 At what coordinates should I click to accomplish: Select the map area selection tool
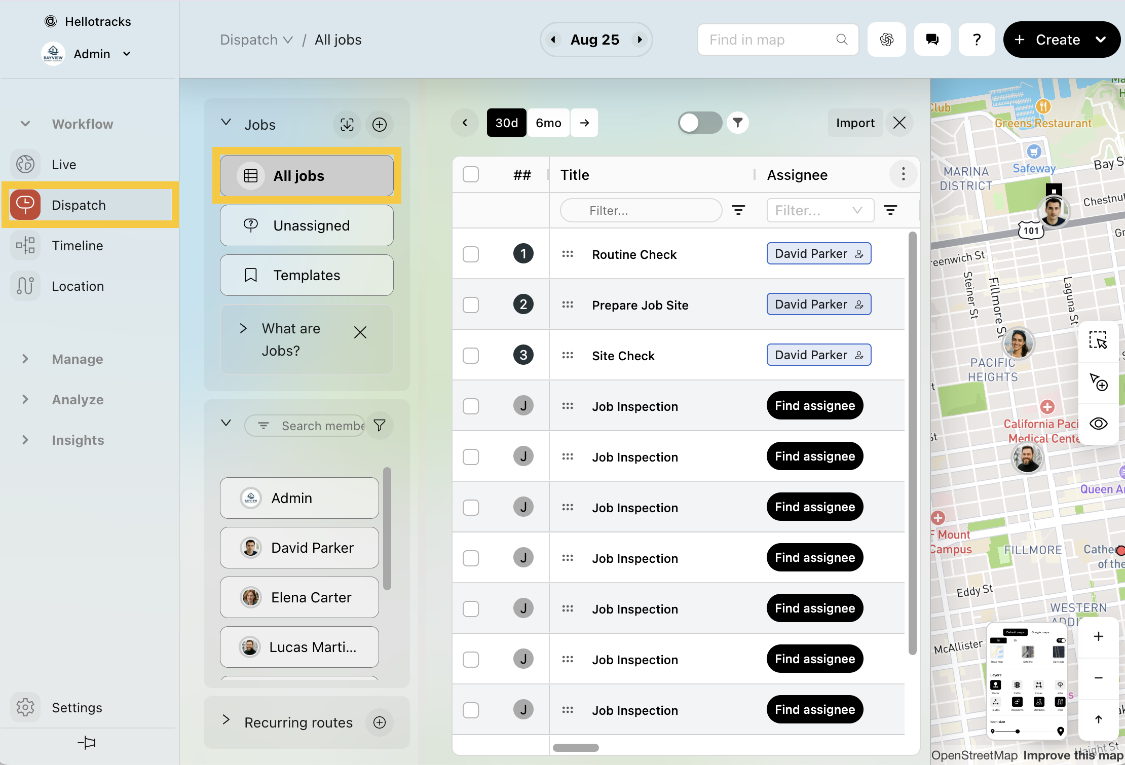coord(1098,340)
